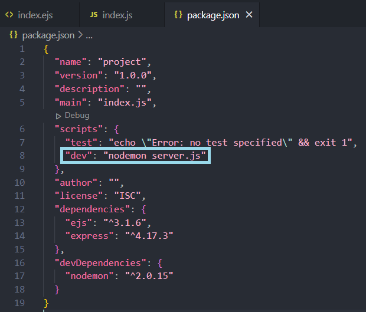
Task: Click the "project" value
Action: (122, 63)
